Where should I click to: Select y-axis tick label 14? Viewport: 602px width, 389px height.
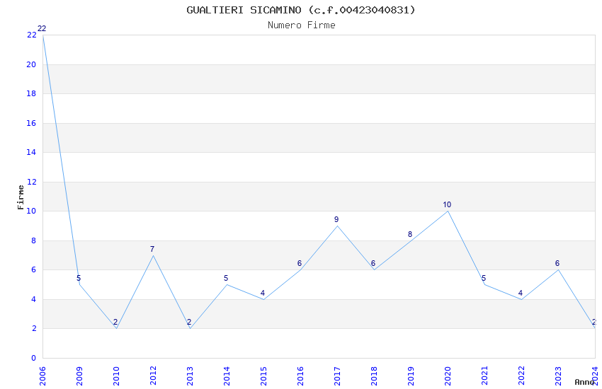pos(31,152)
